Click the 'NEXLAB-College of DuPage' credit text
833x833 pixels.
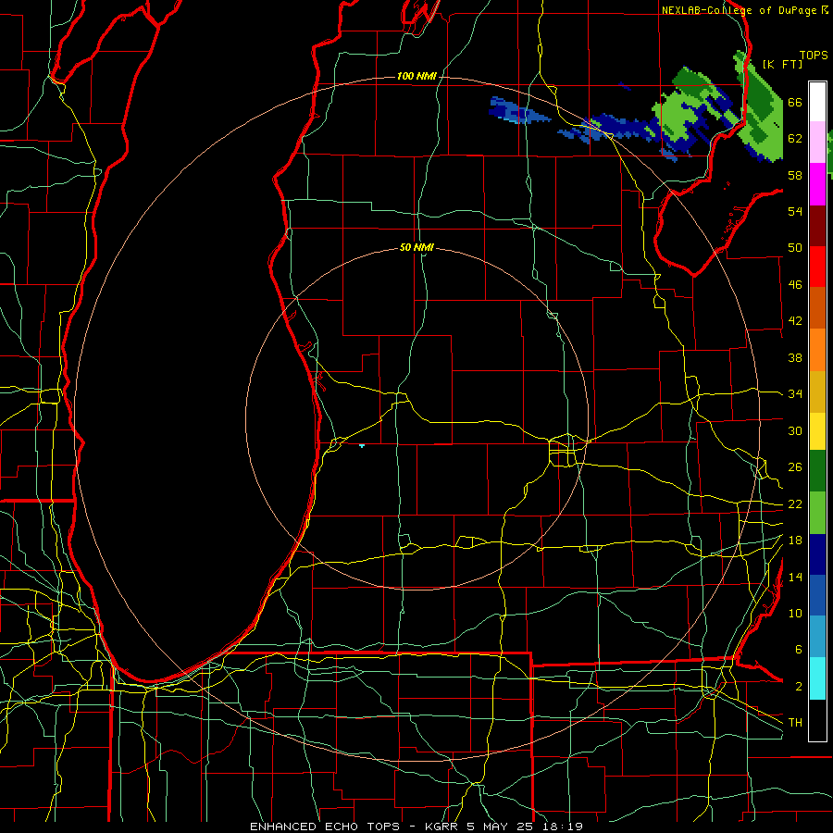(739, 10)
